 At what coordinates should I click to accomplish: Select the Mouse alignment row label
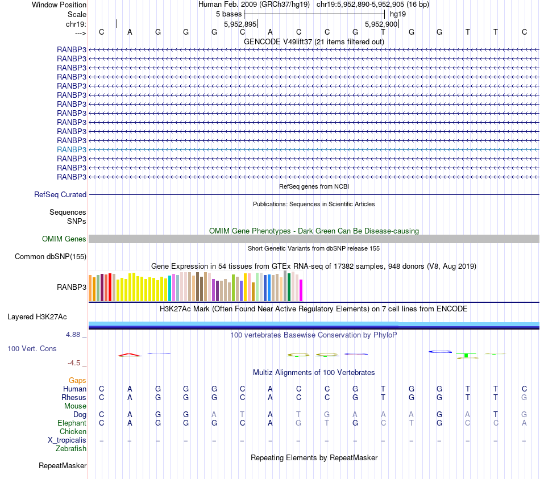point(75,406)
